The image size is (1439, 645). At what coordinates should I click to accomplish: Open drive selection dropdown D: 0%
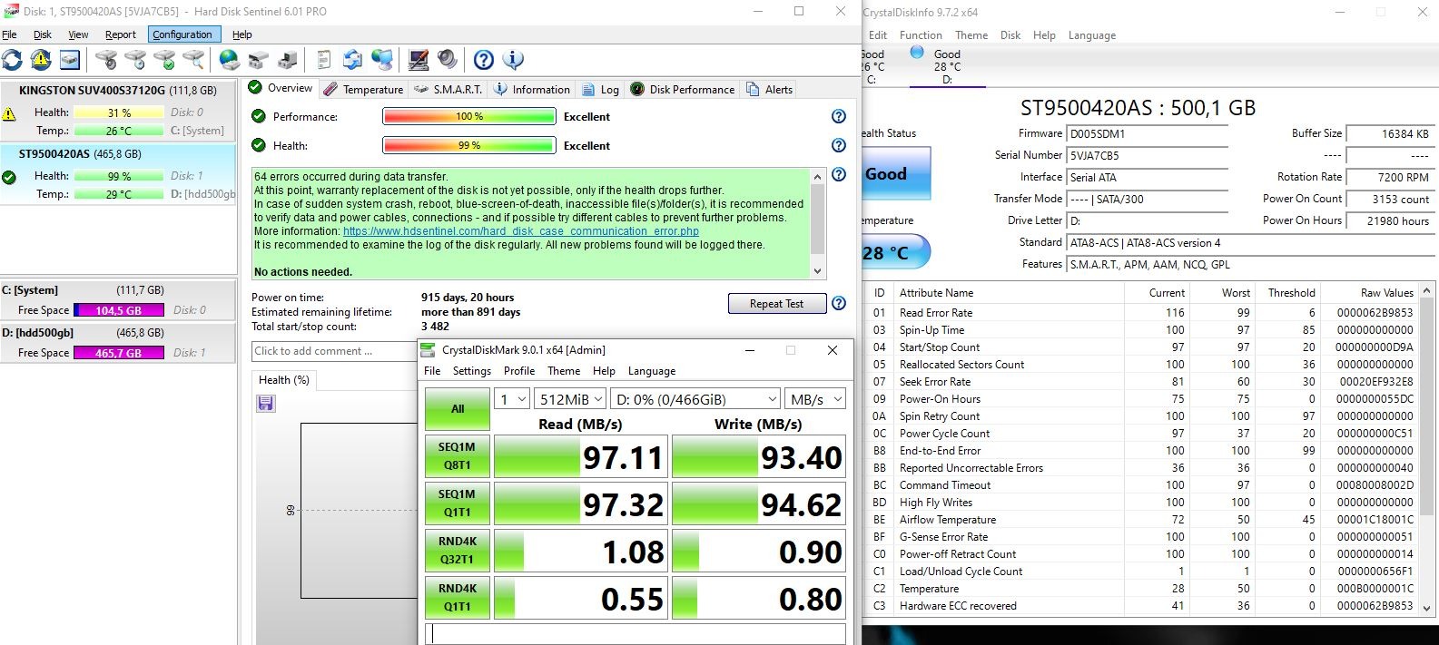point(695,399)
